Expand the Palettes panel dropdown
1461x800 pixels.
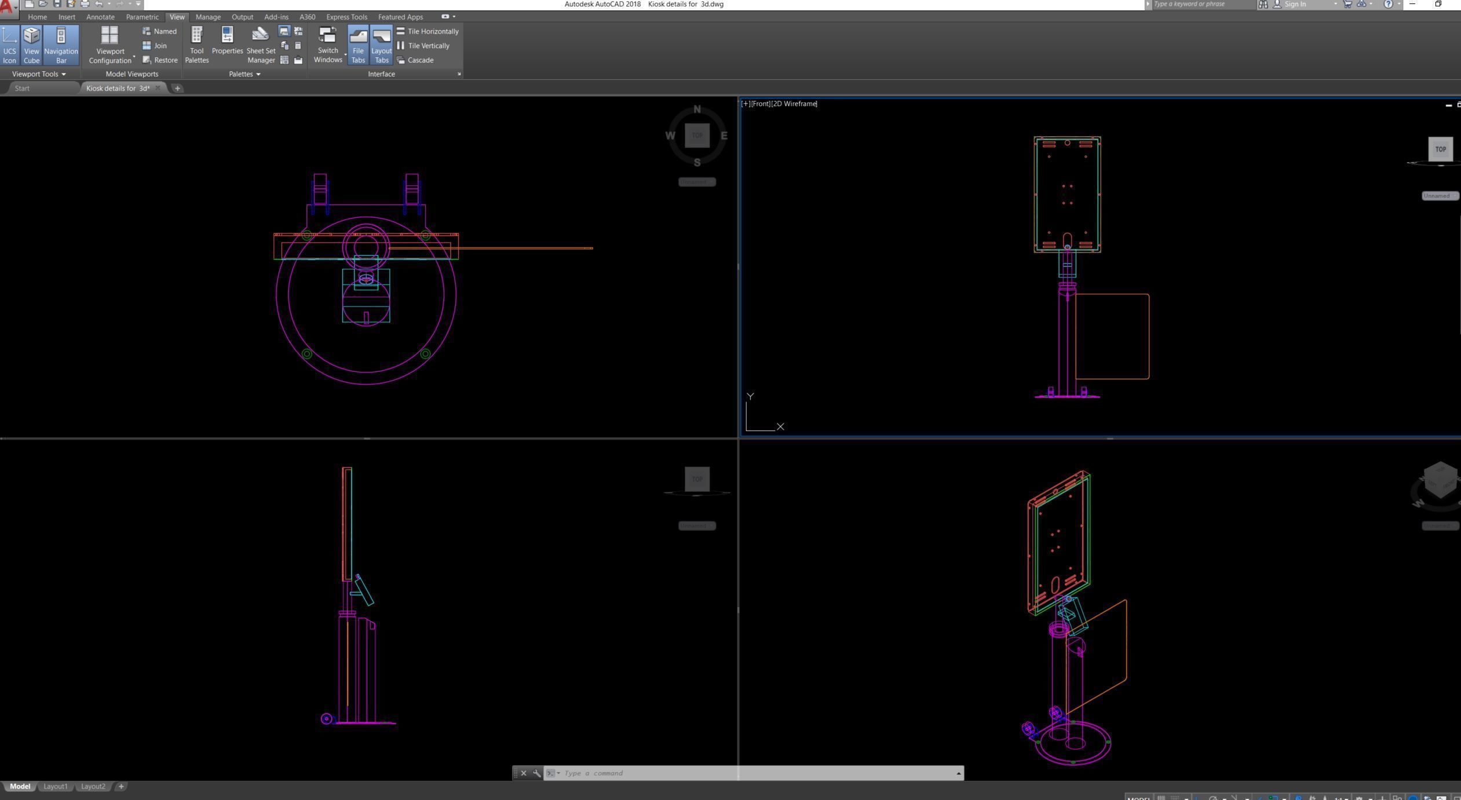pyautogui.click(x=244, y=74)
